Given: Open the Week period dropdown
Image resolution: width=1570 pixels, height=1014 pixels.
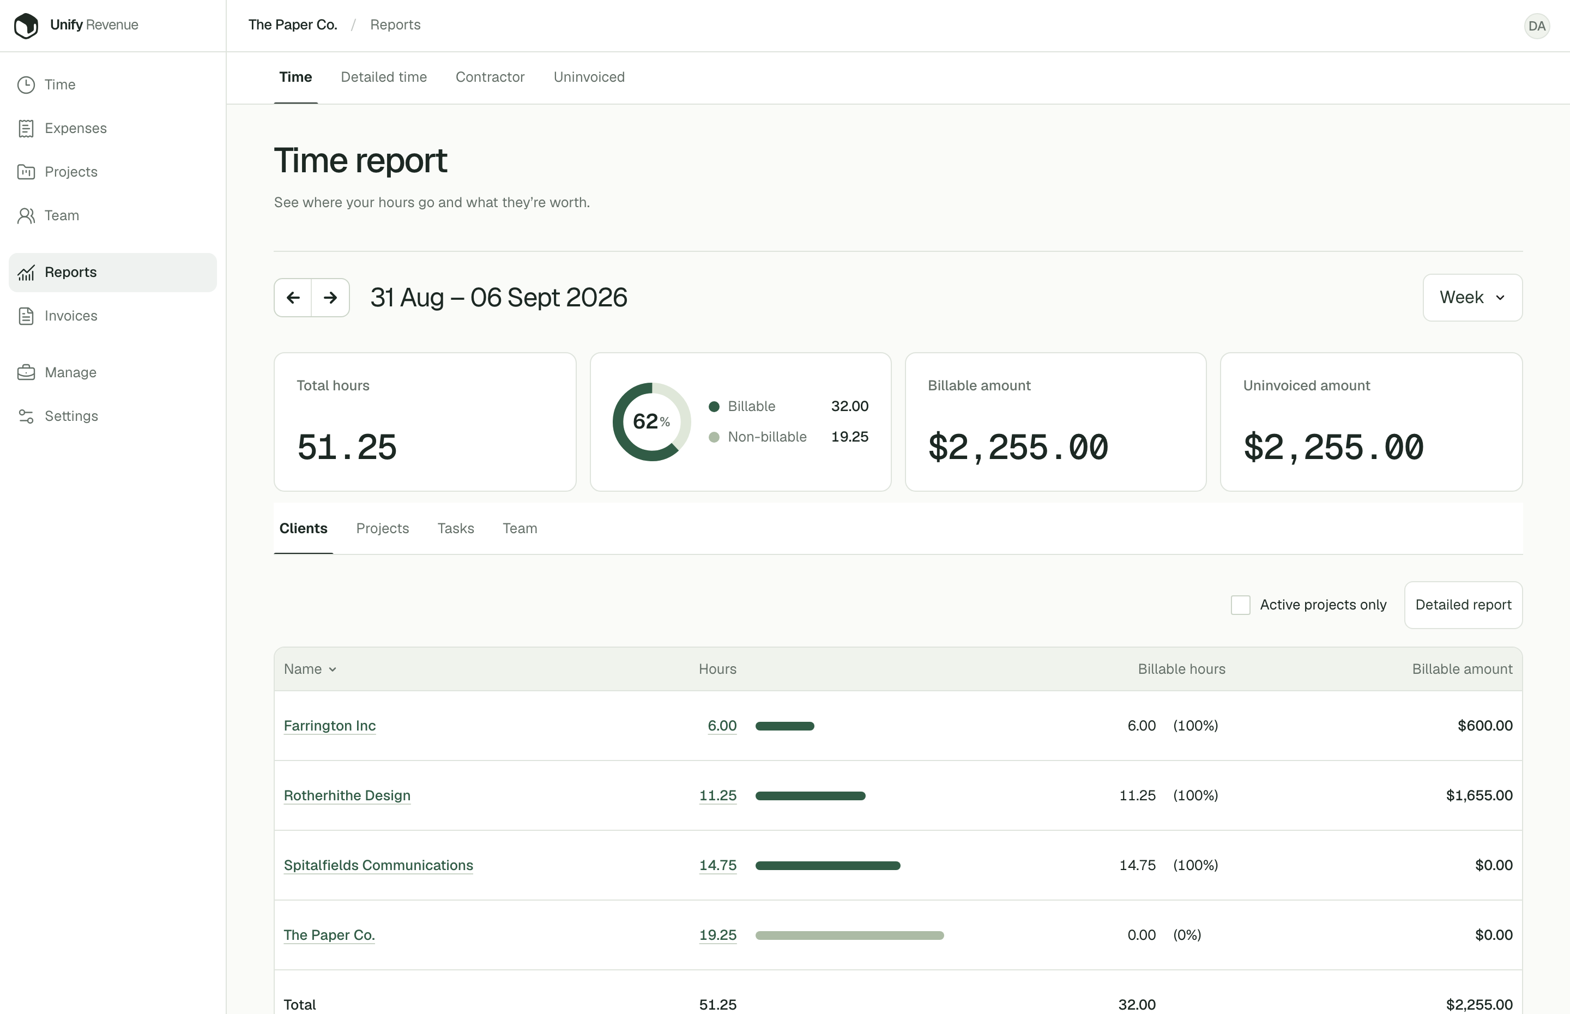Looking at the screenshot, I should [1472, 298].
